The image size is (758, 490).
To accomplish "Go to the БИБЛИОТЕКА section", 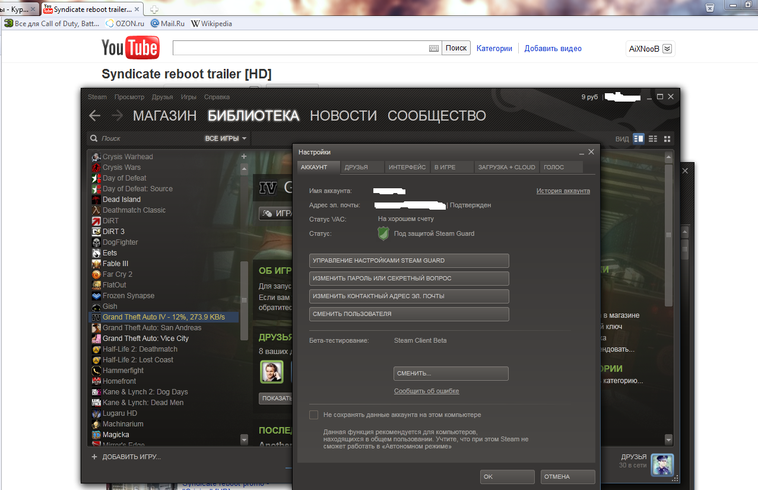I will coord(253,116).
